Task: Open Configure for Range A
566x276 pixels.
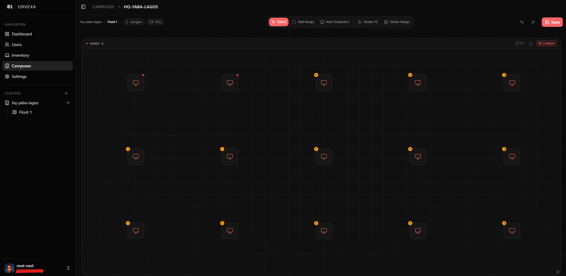Action: point(546,43)
